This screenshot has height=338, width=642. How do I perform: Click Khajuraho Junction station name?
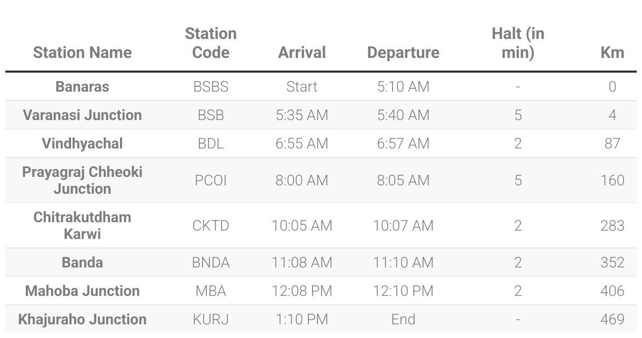tap(82, 319)
